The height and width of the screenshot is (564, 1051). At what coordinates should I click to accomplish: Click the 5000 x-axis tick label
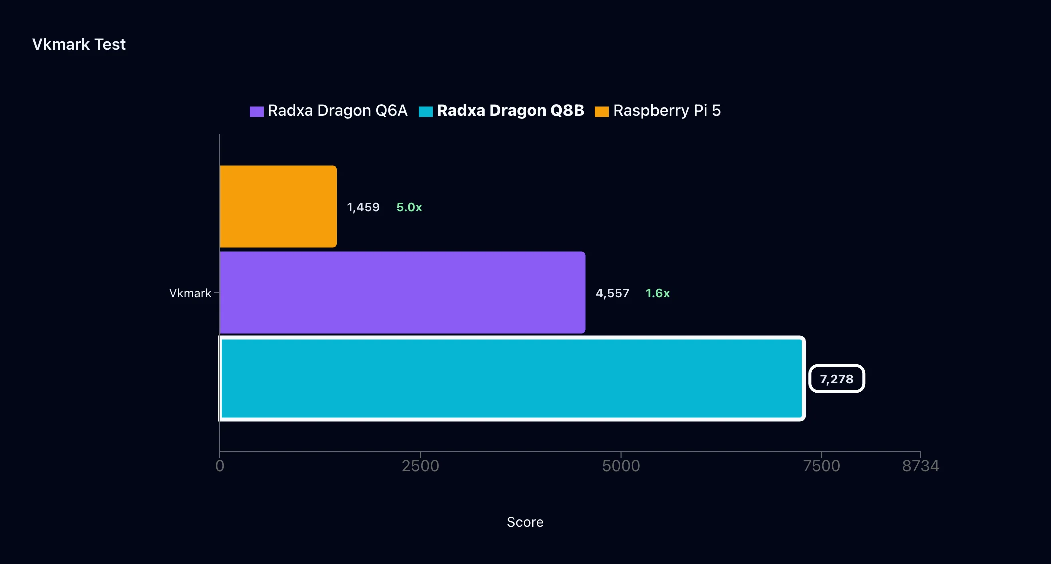[621, 466]
